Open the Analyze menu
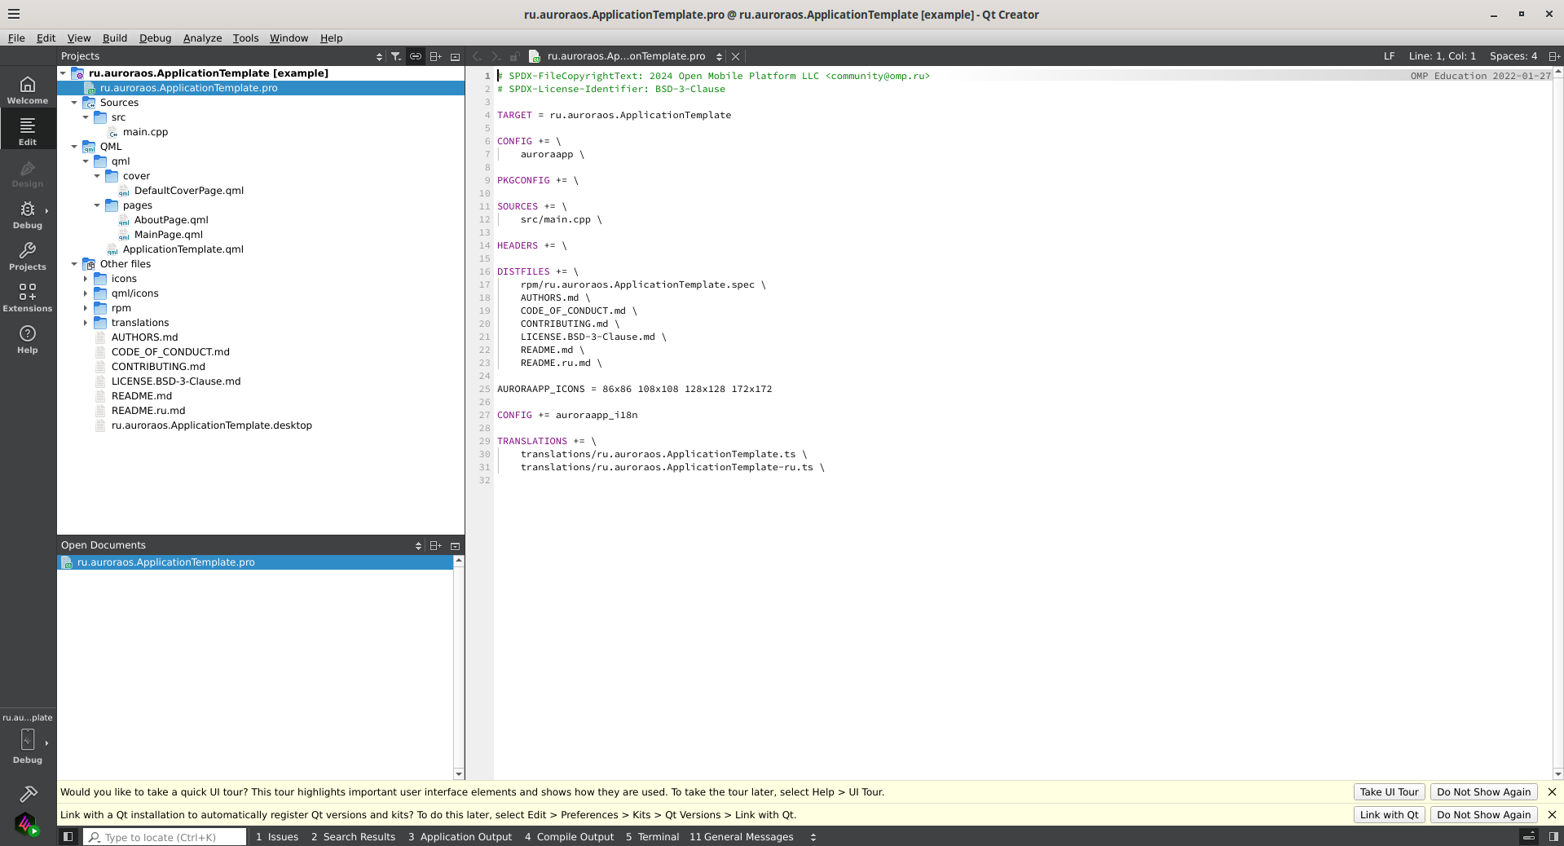The image size is (1564, 846). [202, 38]
